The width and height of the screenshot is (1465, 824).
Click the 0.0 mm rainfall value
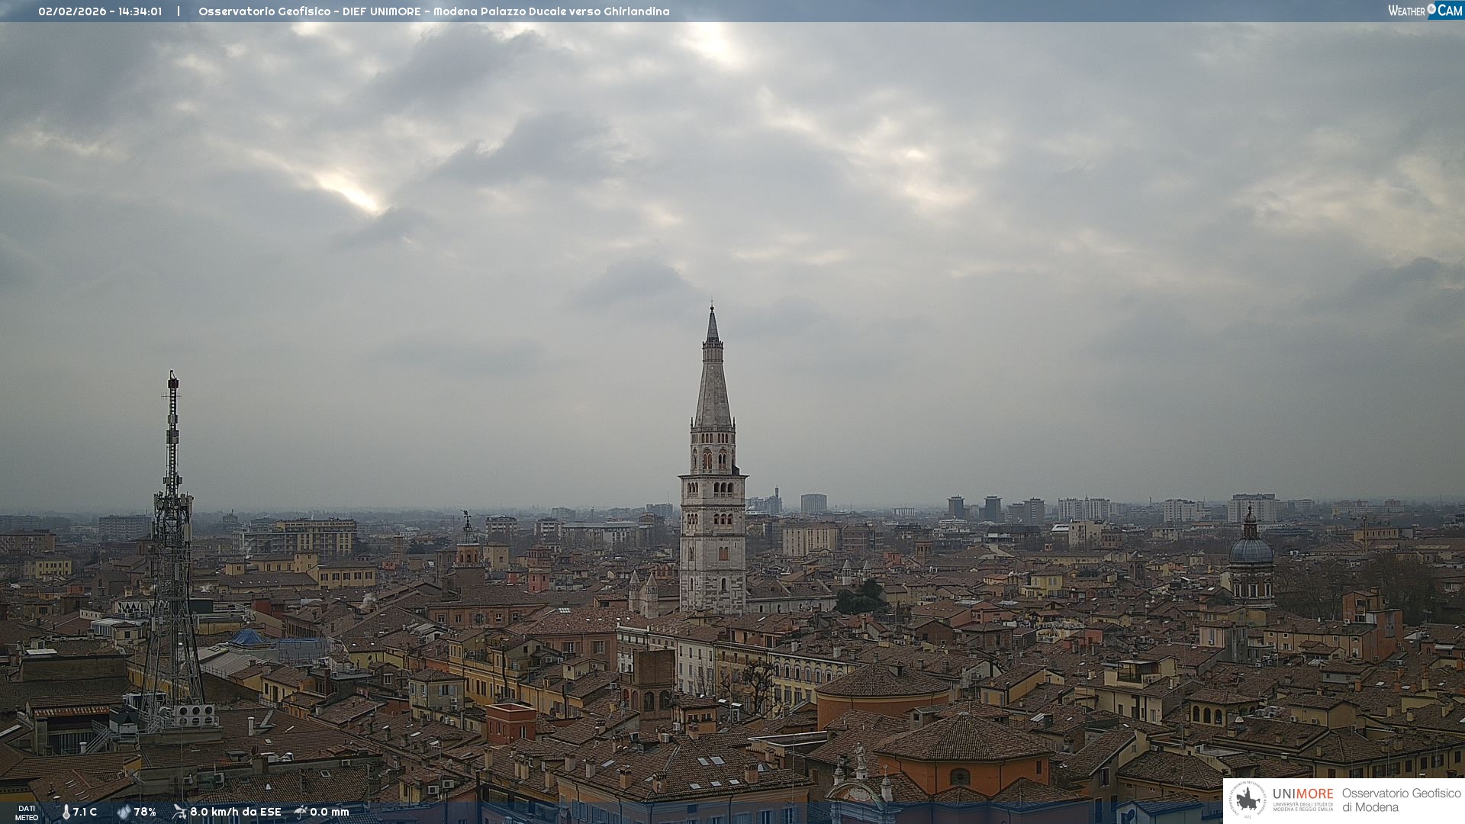pyautogui.click(x=330, y=812)
